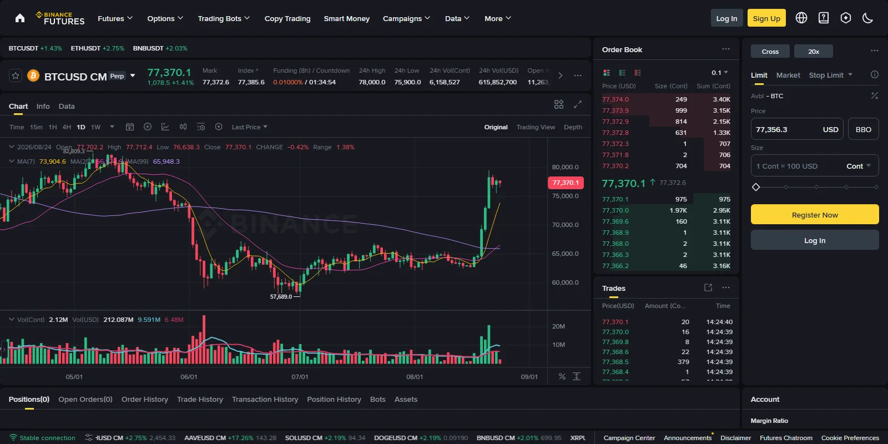Open the Cross margin mode button
Viewport: 888px width, 444px height.
click(770, 51)
